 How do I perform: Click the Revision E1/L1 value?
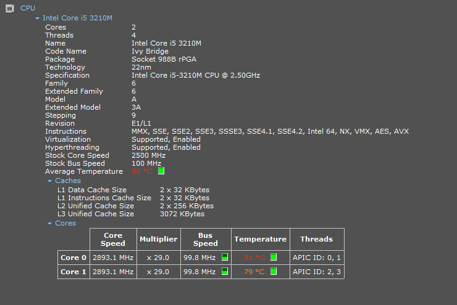coord(141,124)
